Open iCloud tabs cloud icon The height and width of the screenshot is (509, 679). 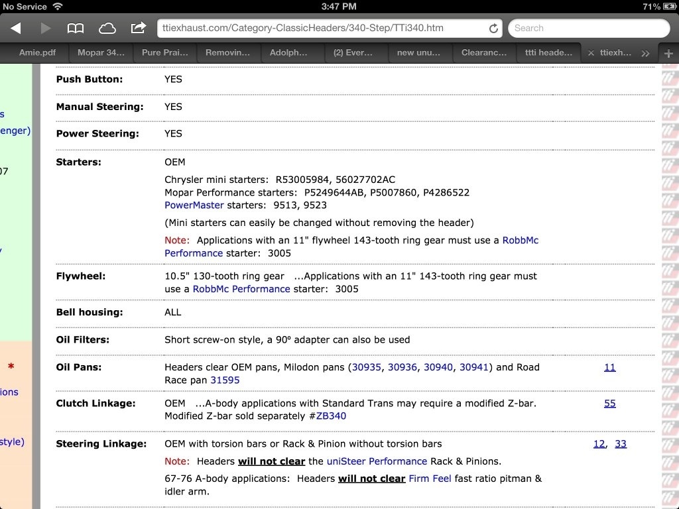pyautogui.click(x=107, y=28)
